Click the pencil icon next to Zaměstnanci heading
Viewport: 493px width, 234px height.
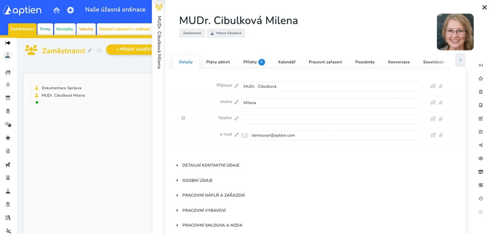point(90,50)
